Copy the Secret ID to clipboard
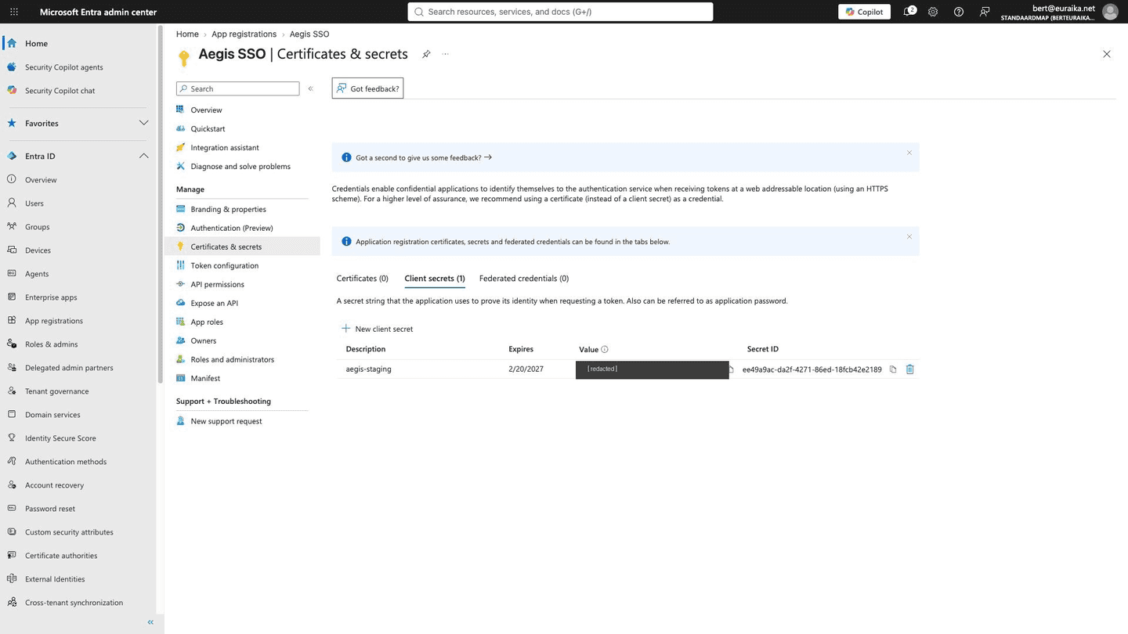 893,369
